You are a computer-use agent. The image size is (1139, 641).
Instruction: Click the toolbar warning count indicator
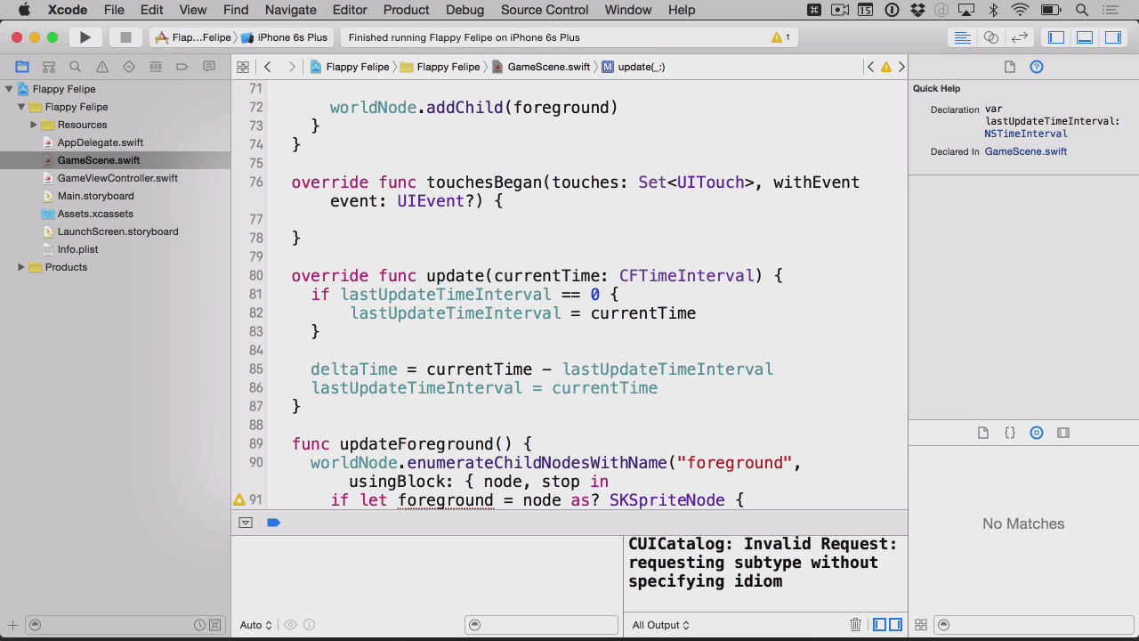click(x=780, y=37)
